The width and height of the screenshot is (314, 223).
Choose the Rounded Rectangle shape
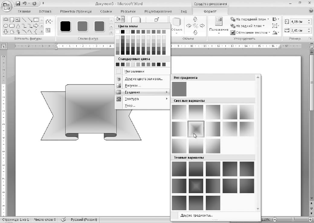pos(12,26)
